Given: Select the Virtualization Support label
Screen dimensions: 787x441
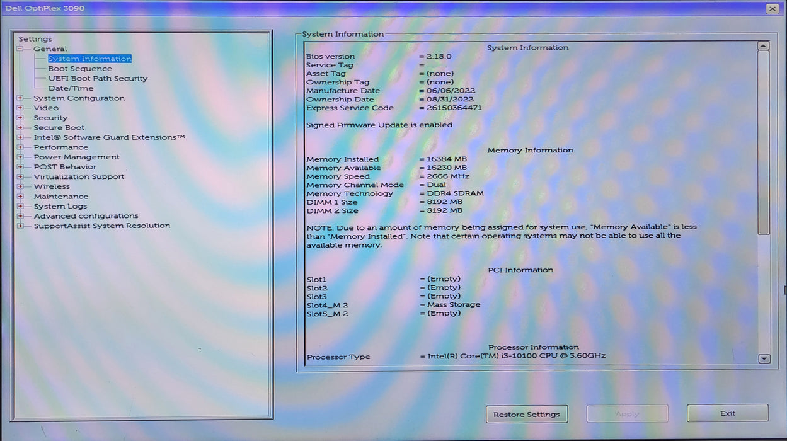Looking at the screenshot, I should coord(79,177).
